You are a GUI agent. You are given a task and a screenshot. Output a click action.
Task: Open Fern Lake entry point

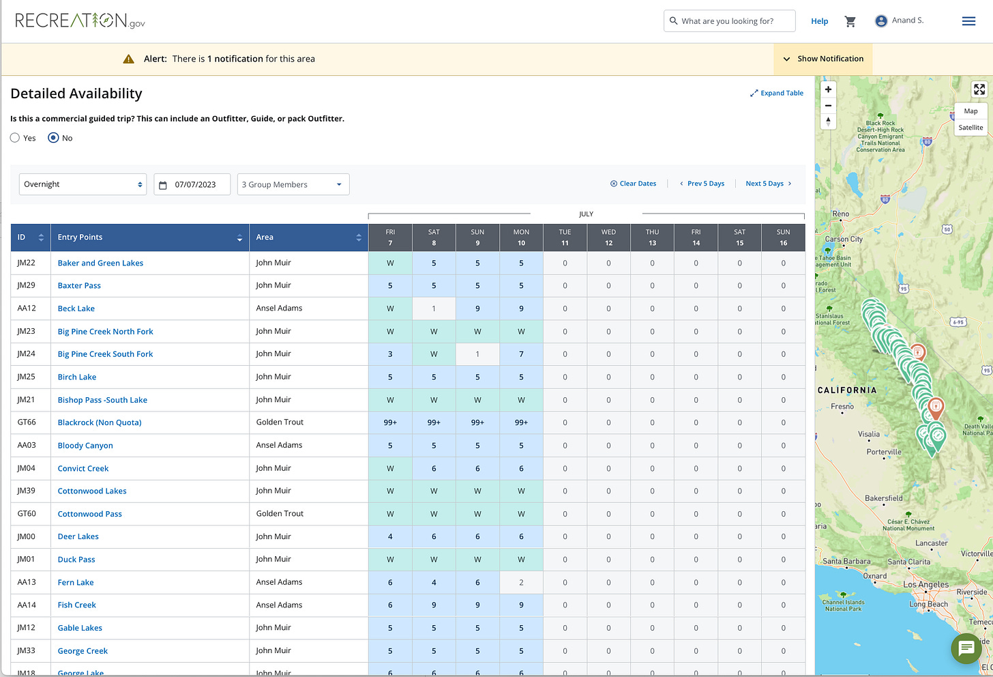(x=76, y=582)
